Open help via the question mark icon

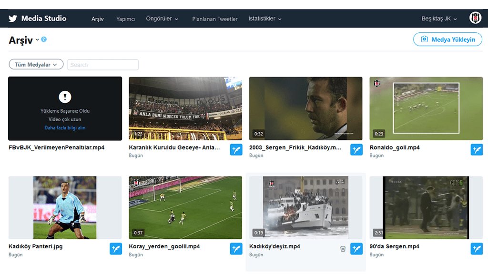coord(44,39)
